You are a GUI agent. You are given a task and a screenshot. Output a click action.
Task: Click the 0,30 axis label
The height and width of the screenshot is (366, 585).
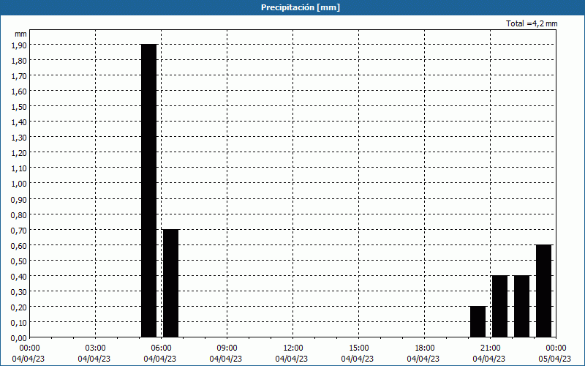coord(19,291)
